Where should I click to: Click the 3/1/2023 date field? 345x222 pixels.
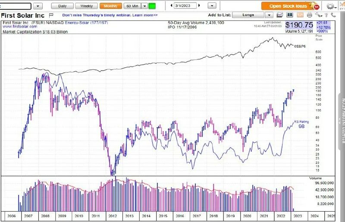pos(185,6)
